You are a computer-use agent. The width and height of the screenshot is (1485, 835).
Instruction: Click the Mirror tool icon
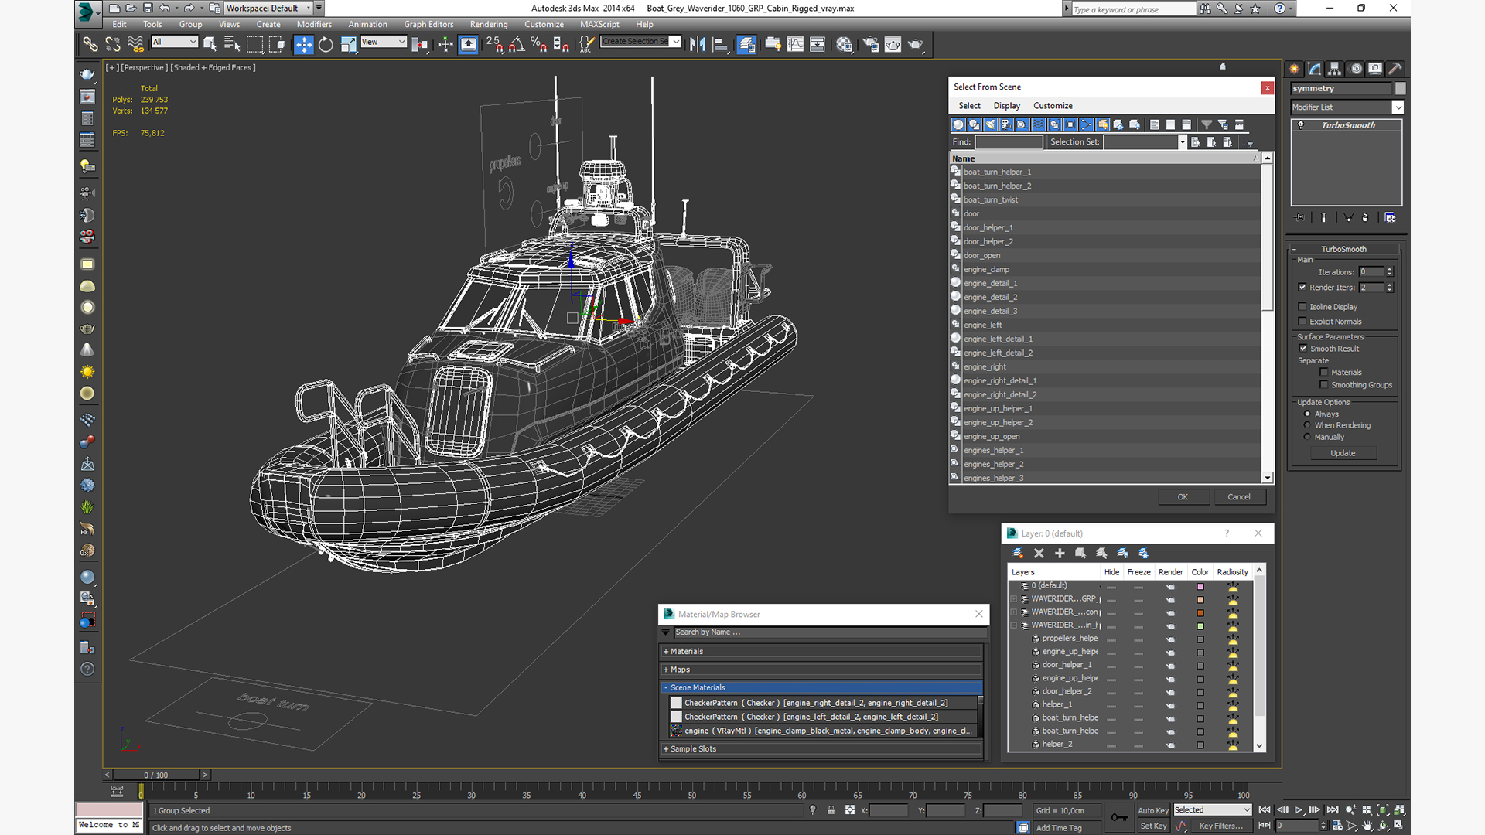[x=698, y=44]
